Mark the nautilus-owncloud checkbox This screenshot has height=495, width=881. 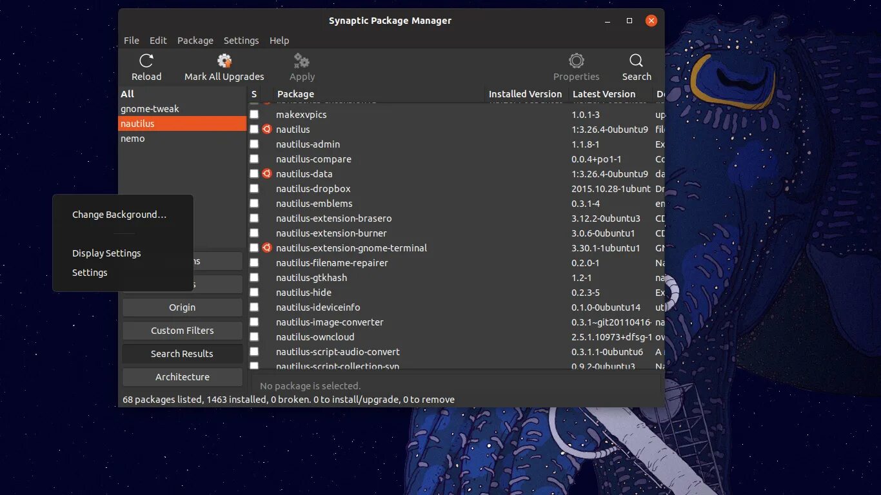[x=254, y=337]
